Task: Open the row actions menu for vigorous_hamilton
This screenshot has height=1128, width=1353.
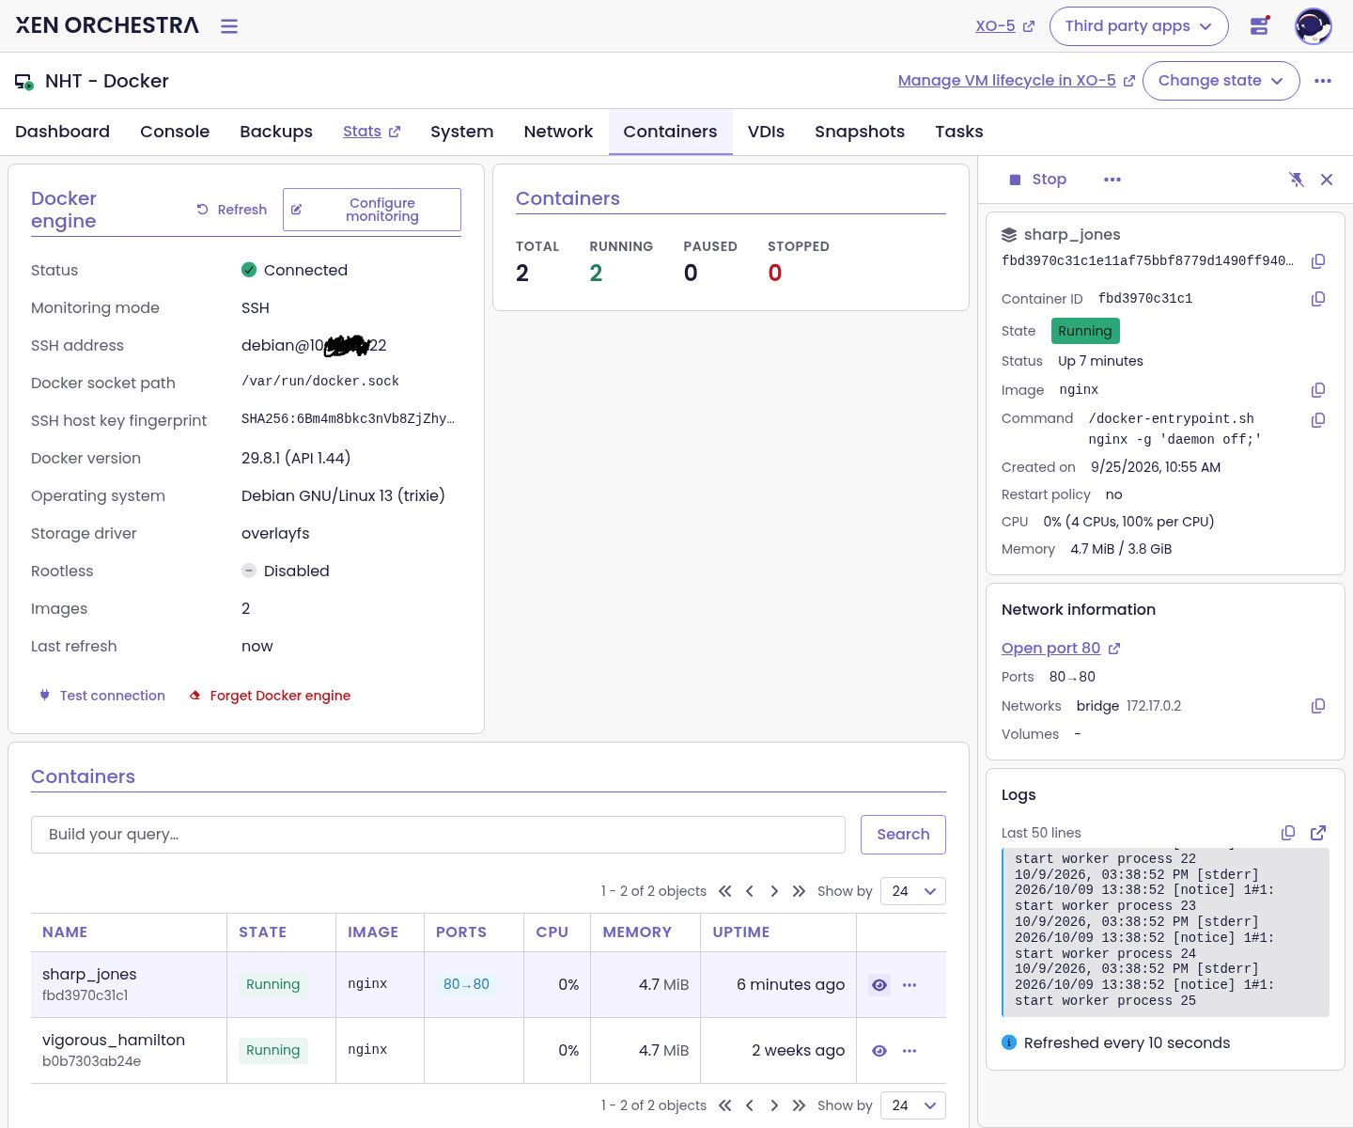Action: point(910,1051)
